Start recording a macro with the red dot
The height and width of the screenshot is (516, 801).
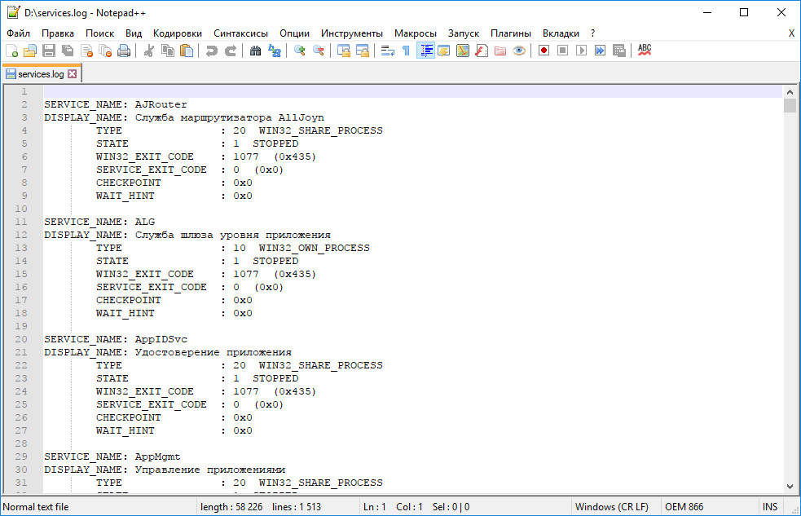click(x=544, y=51)
